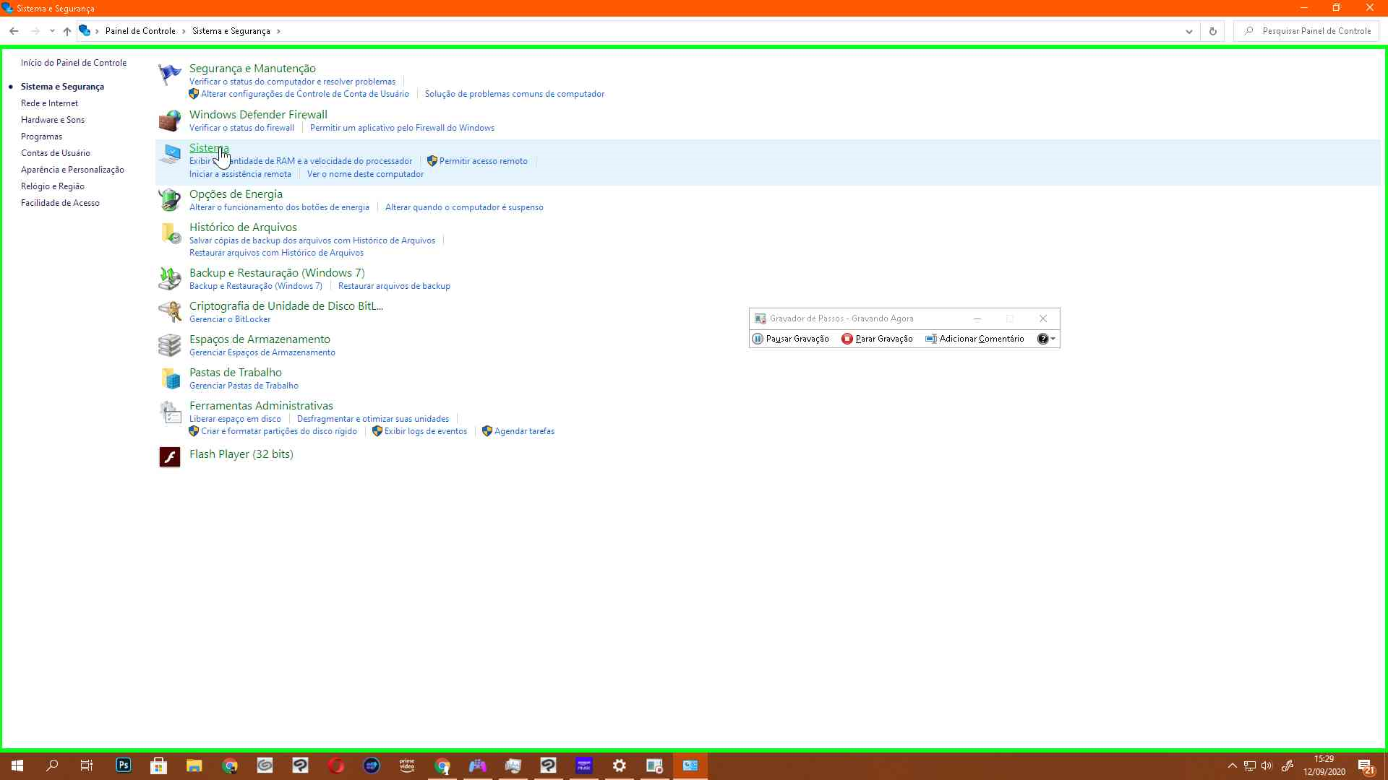Open Liberar espaço em disco link
The image size is (1388, 780).
(235, 419)
